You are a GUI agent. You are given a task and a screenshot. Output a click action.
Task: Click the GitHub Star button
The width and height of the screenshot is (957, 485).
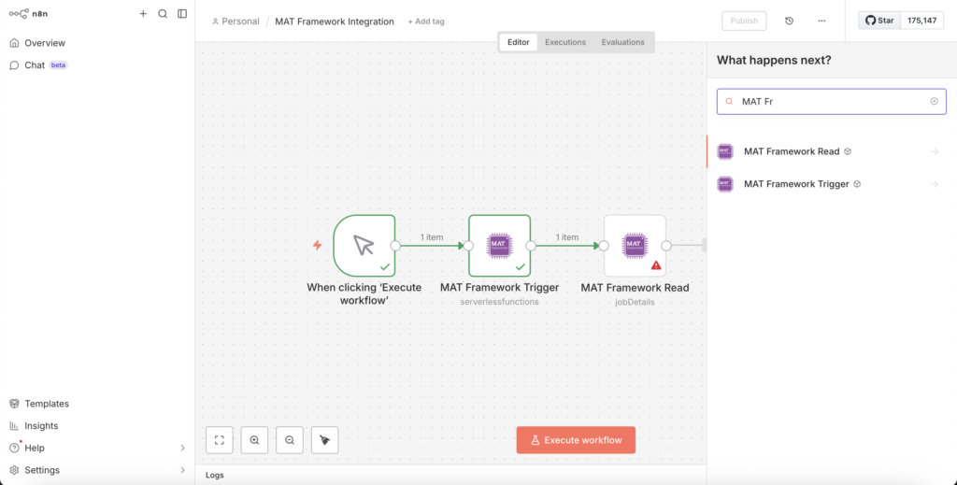tap(879, 21)
